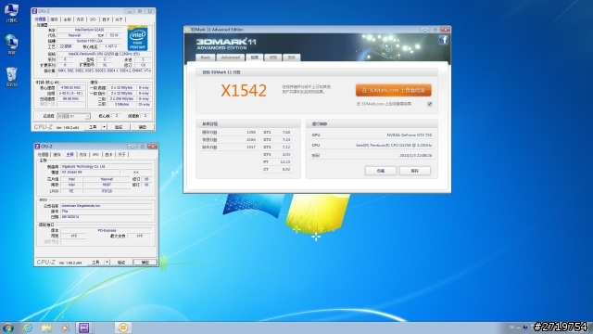The width and height of the screenshot is (593, 334).
Task: Click the X1542 score text
Action: tap(244, 91)
